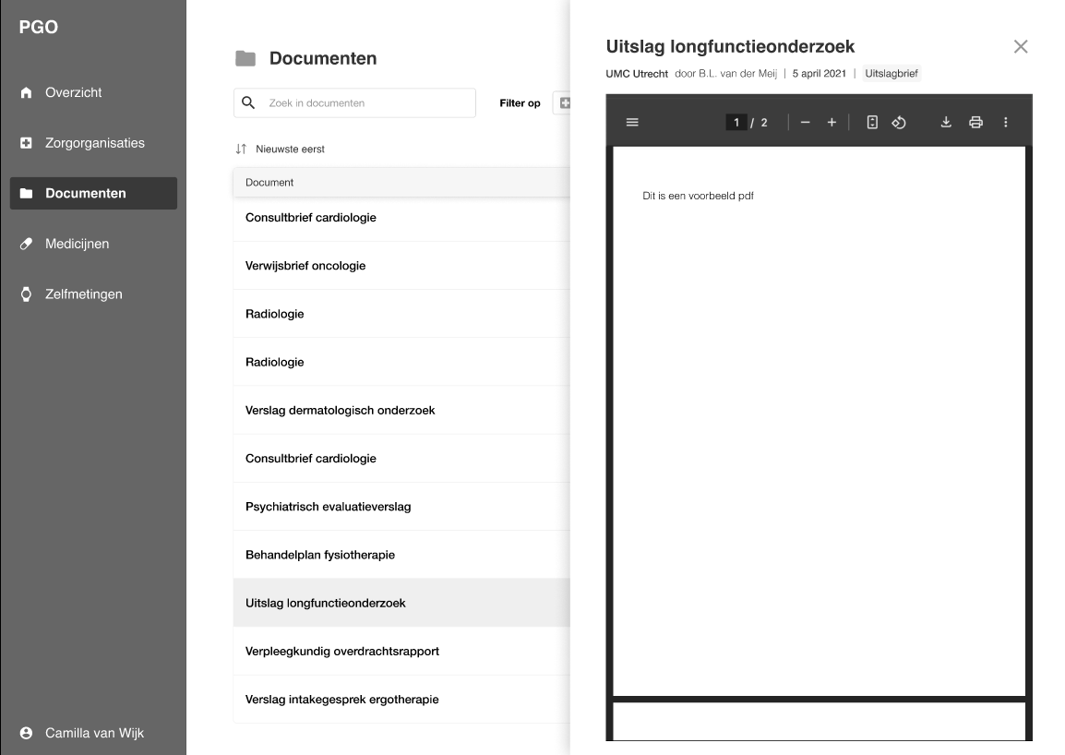The width and height of the screenshot is (1065, 755).
Task: Go to Overzicht in the sidebar
Action: click(74, 92)
